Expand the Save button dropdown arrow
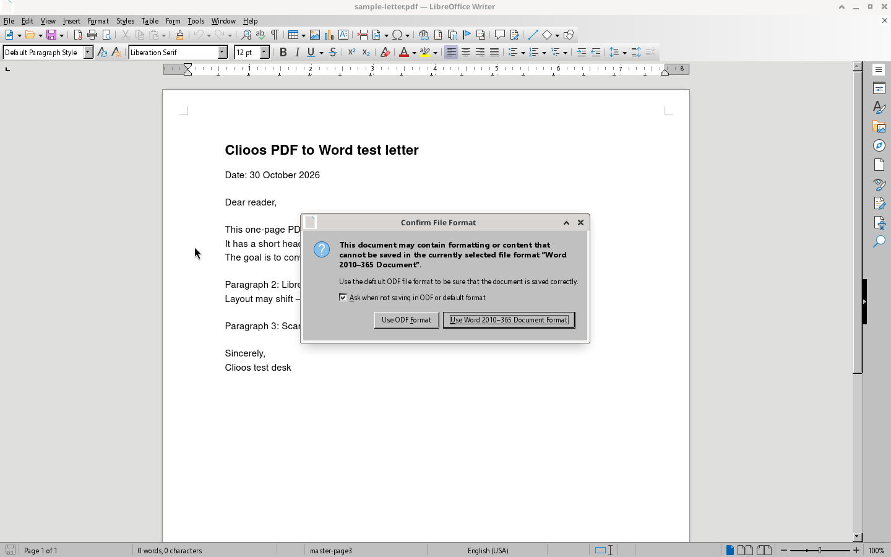Viewport: 891px width, 557px height. (x=61, y=35)
